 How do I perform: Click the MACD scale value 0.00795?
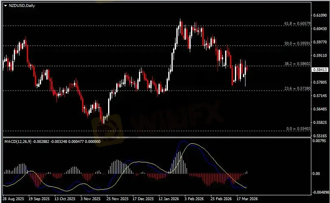point(319,140)
